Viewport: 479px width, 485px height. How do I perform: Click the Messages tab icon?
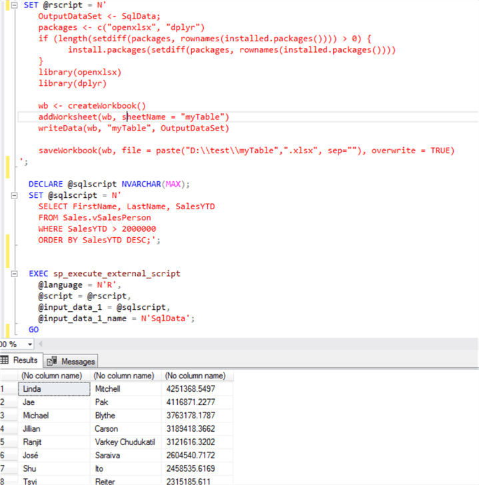[x=52, y=361]
